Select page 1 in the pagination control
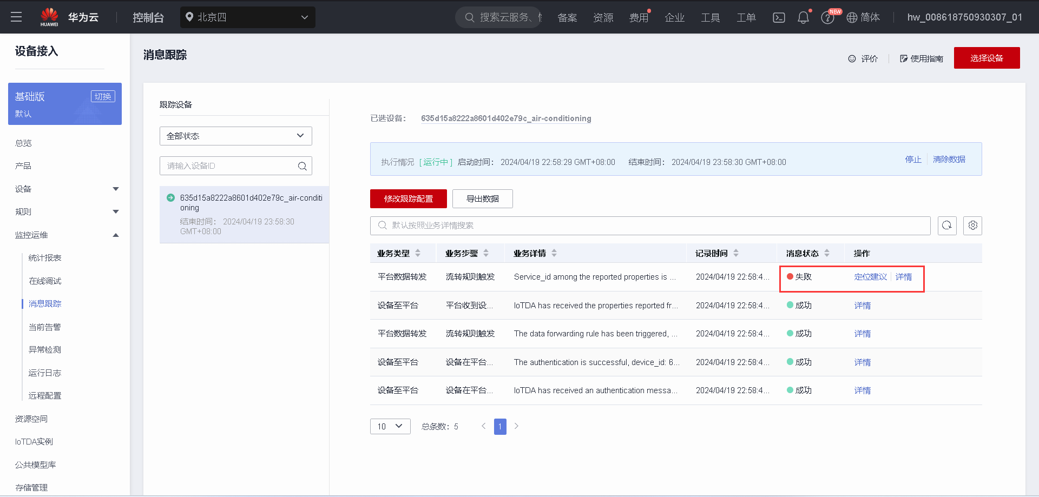The width and height of the screenshot is (1039, 497). tap(499, 426)
